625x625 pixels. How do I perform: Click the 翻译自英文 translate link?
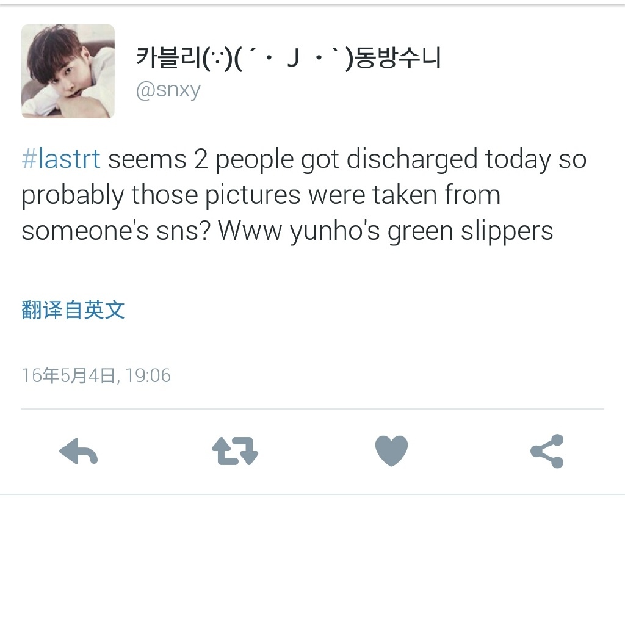pyautogui.click(x=73, y=309)
